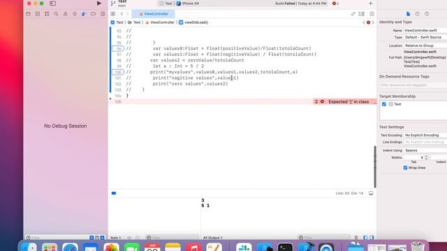Image resolution: width=447 pixels, height=251 pixels.
Task: Toggle breakpoint on line 100
Action: tap(118, 72)
